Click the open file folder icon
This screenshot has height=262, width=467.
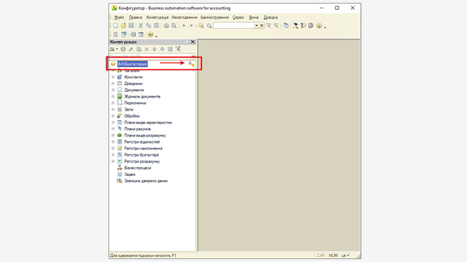[x=123, y=26]
